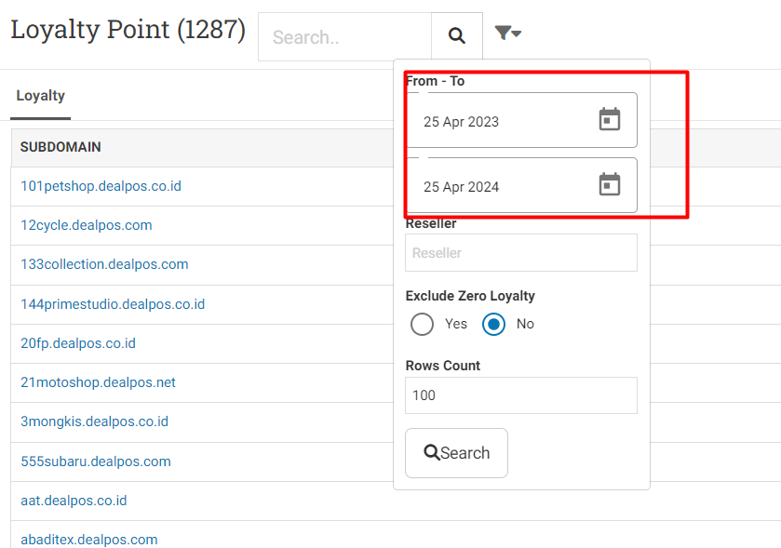Click the magnifier search icon button
This screenshot has height=548, width=781.
pyautogui.click(x=457, y=36)
